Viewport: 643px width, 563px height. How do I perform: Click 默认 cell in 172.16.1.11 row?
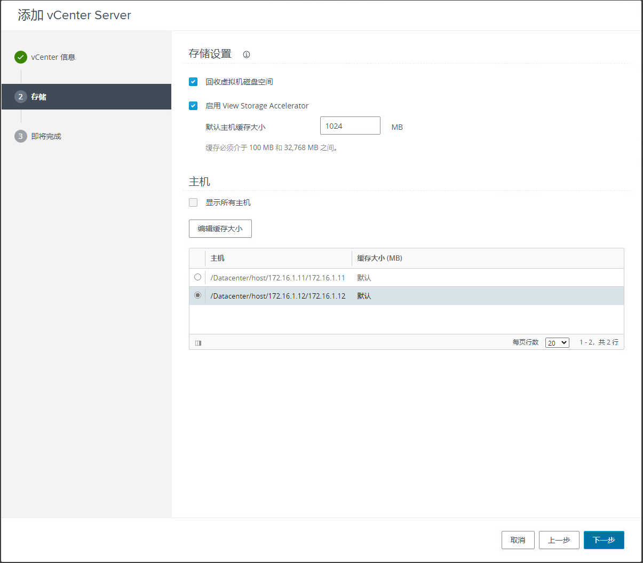(x=364, y=278)
